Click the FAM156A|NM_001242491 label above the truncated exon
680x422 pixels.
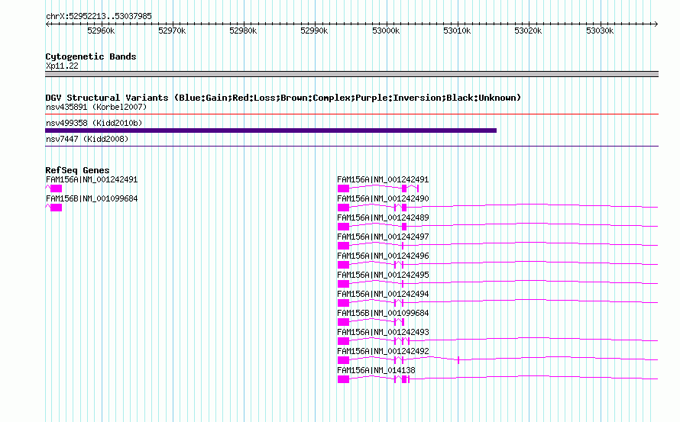[x=92, y=179]
